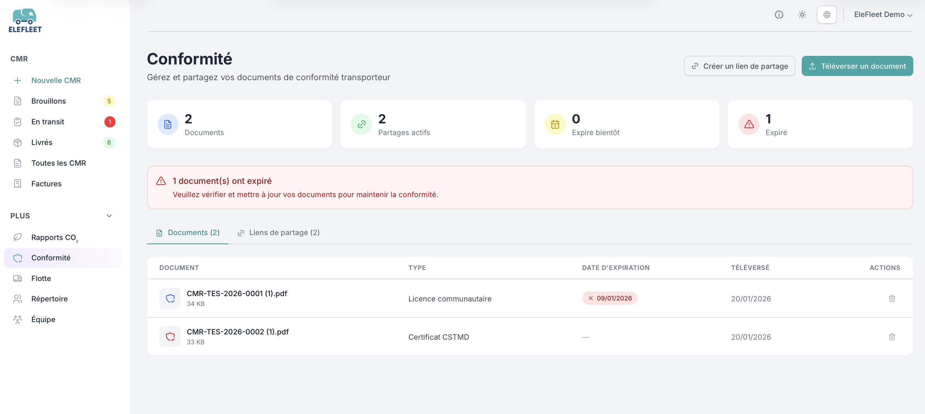Screen dimensions: 925x414
Task: Click blue shield icon of Licence communautaire row
Action: click(170, 299)
